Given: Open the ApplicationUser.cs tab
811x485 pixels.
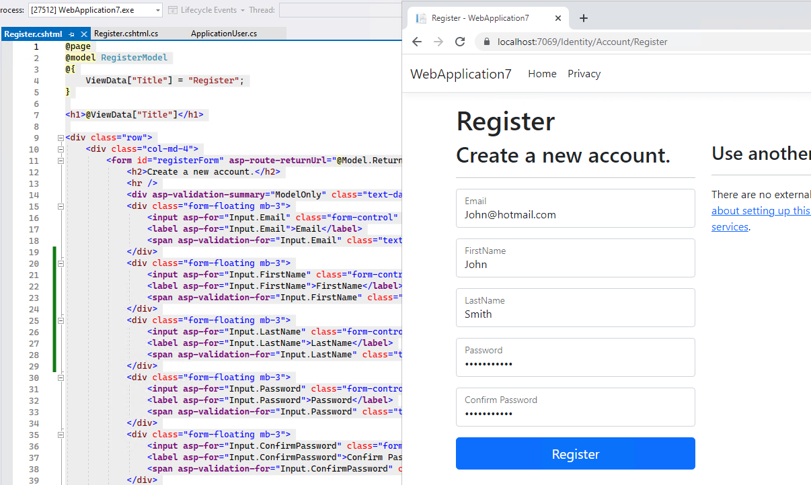Looking at the screenshot, I should pyautogui.click(x=222, y=33).
